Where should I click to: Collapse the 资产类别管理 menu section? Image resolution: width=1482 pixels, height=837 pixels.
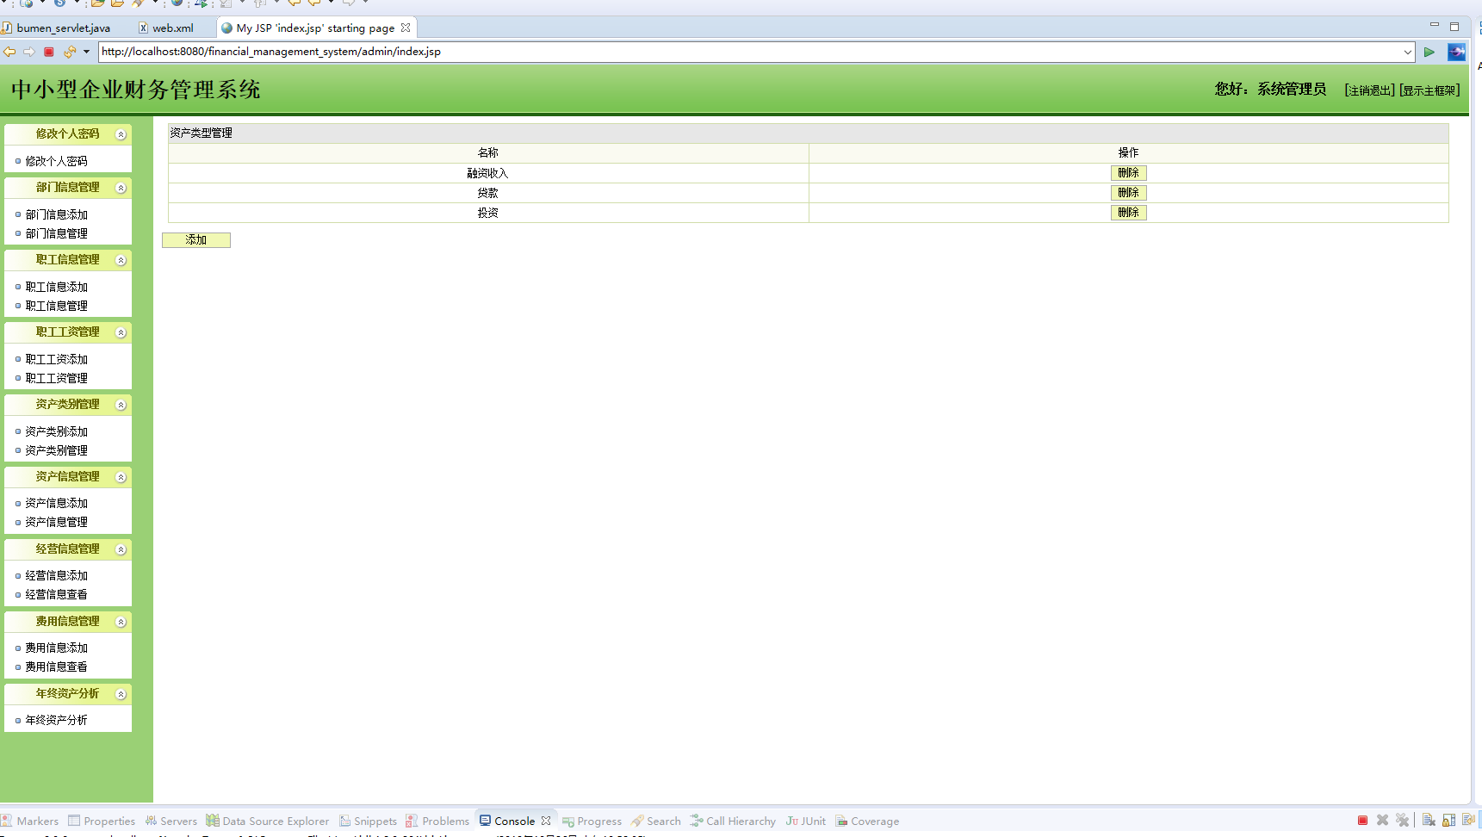(121, 405)
